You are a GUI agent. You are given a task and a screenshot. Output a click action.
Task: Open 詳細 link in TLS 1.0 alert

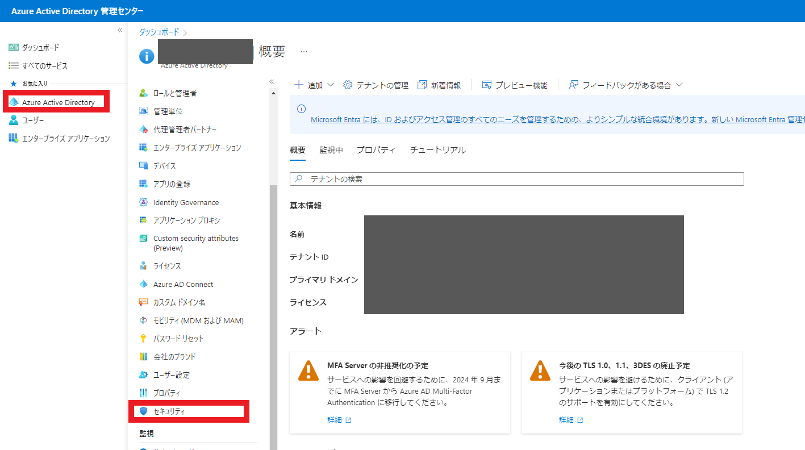coord(571,420)
